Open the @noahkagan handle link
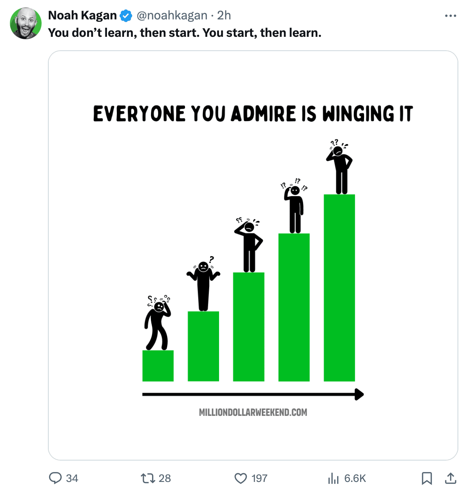This screenshot has width=469, height=495. 172,15
